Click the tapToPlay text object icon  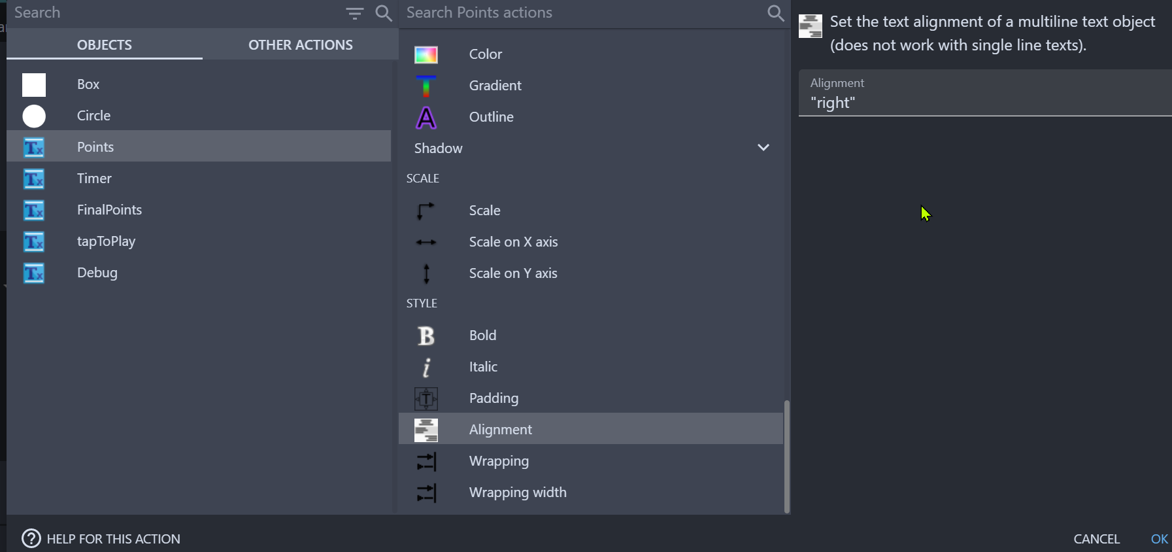pyautogui.click(x=34, y=241)
